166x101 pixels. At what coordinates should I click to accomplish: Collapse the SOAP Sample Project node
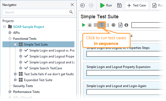(x=4, y=27)
